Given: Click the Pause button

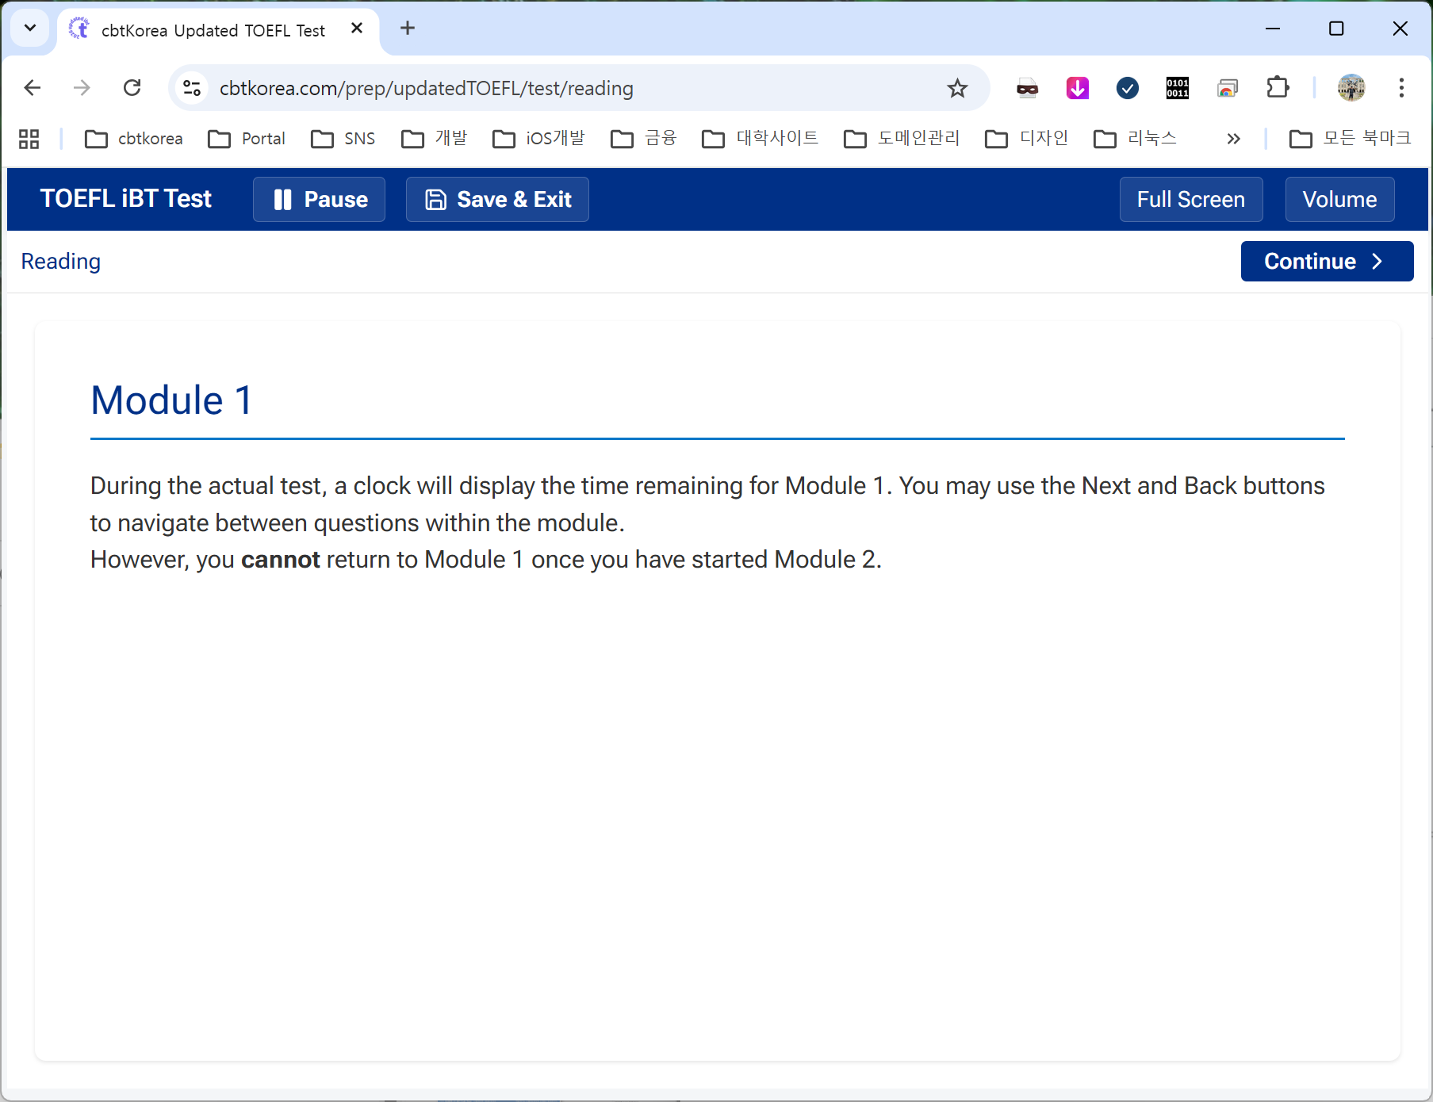Looking at the screenshot, I should click(x=319, y=199).
